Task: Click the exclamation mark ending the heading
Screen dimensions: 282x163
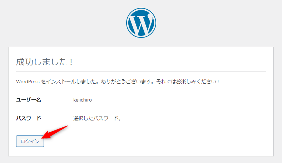Action: pyautogui.click(x=71, y=61)
